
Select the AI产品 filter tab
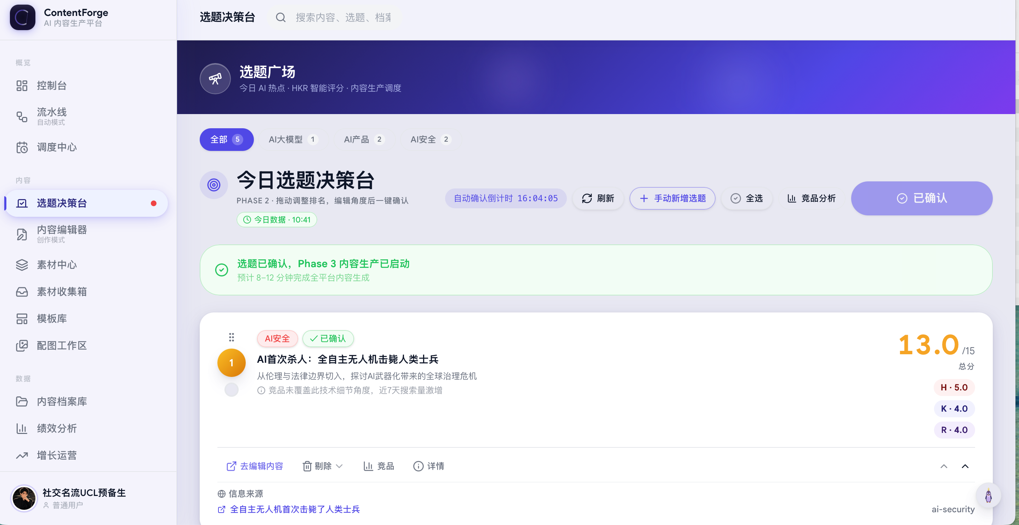point(364,139)
